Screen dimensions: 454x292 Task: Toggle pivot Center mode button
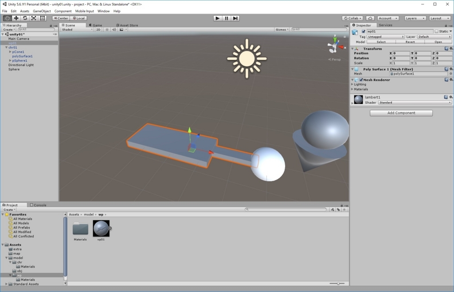tap(61, 18)
